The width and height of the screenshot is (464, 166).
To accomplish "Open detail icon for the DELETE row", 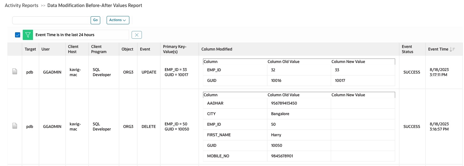I will [14, 126].
